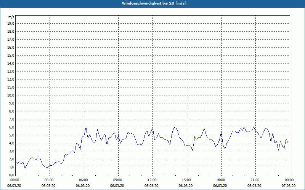Select the "7,0" y-axis label
The width and height of the screenshot is (305, 190).
pyautogui.click(x=11, y=119)
